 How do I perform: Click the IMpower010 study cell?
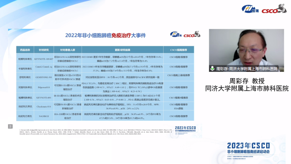[x=43, y=87]
